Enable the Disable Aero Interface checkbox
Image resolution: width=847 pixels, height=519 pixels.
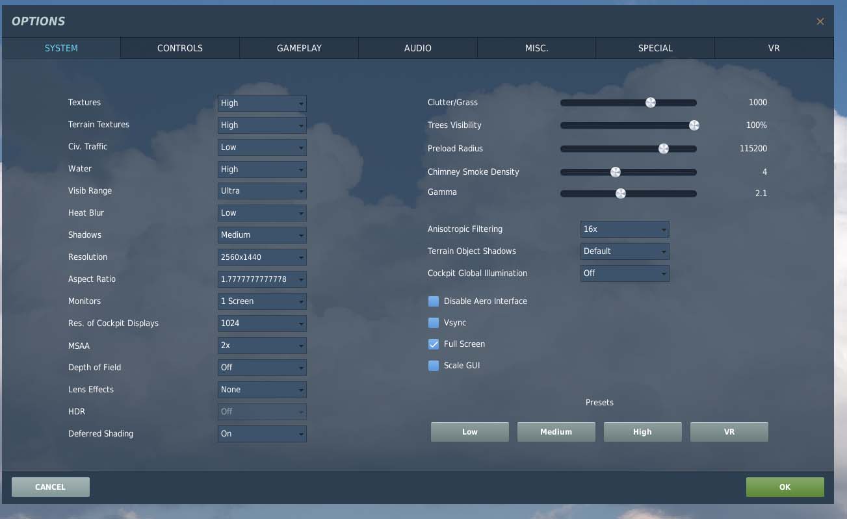434,301
